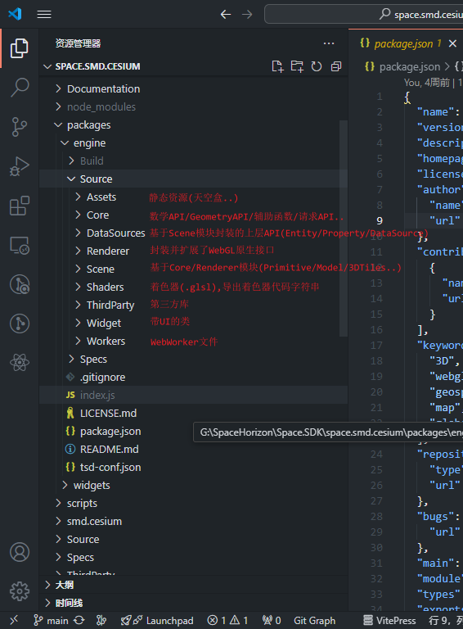This screenshot has width=463, height=629.
Task: Expand the Shaders folder
Action: (x=105, y=287)
